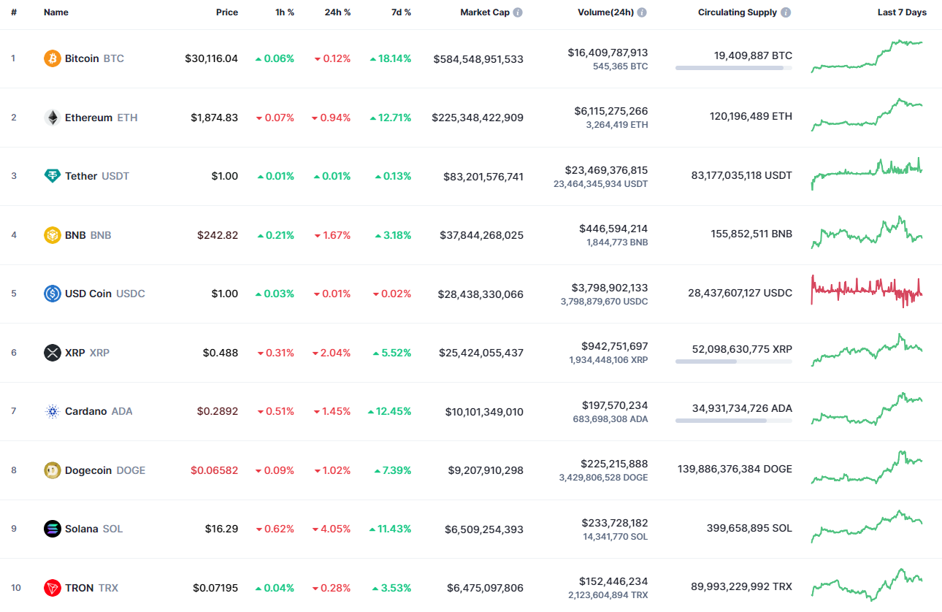Click the USD Coin logo
This screenshot has height=612, width=942.
[52, 294]
